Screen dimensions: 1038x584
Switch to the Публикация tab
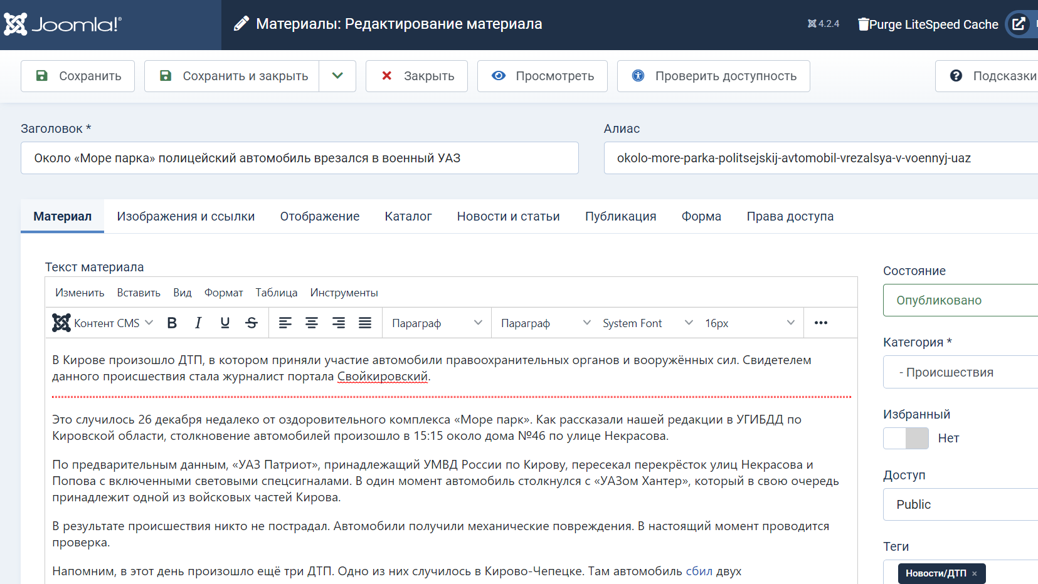(620, 216)
